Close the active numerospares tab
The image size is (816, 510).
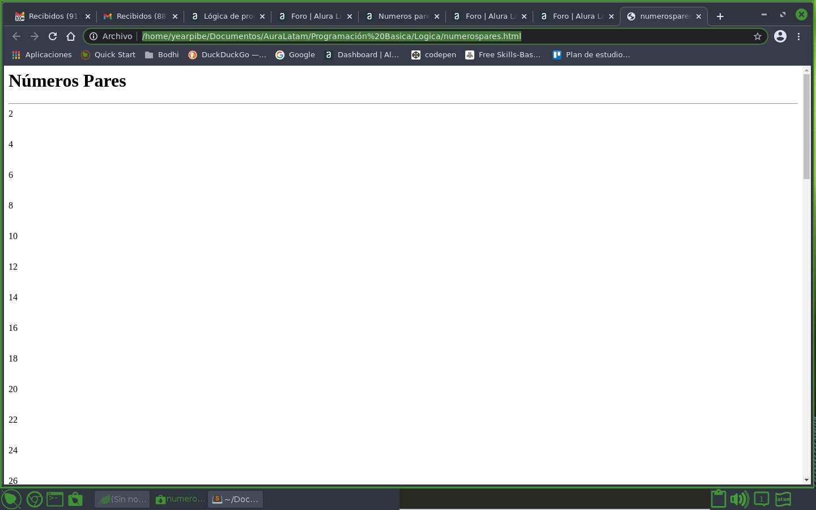pos(699,16)
